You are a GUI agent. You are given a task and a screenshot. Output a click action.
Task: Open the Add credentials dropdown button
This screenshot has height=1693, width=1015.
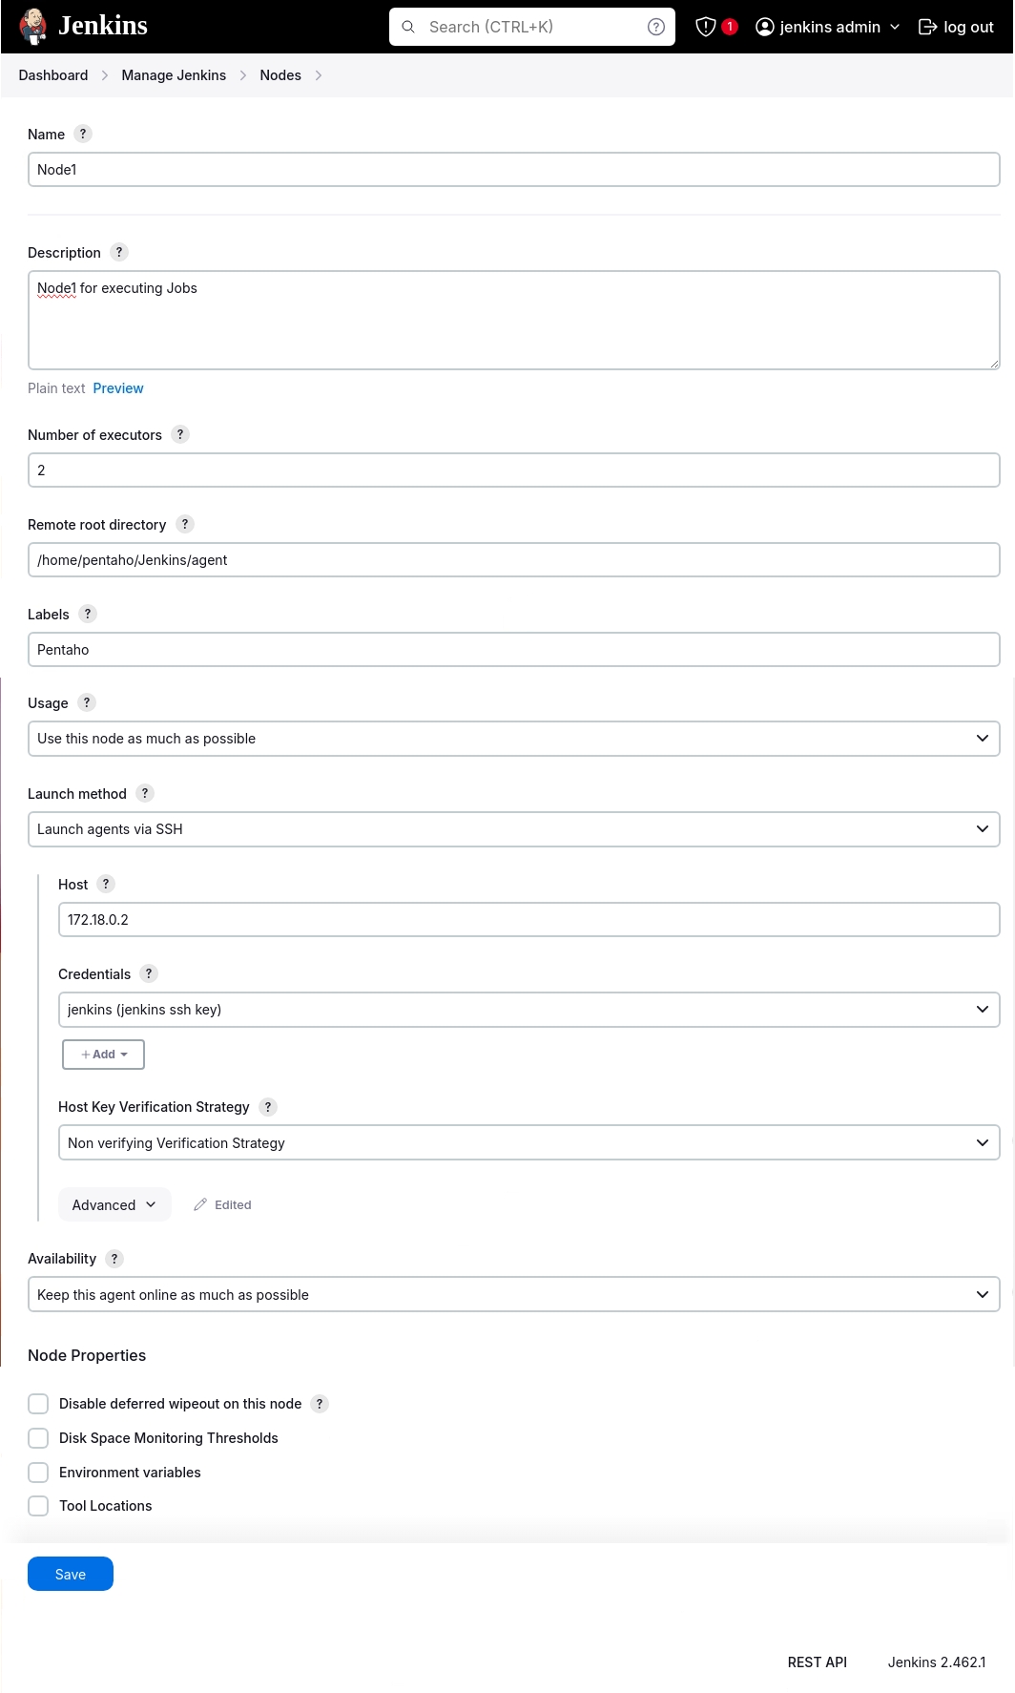click(x=103, y=1055)
